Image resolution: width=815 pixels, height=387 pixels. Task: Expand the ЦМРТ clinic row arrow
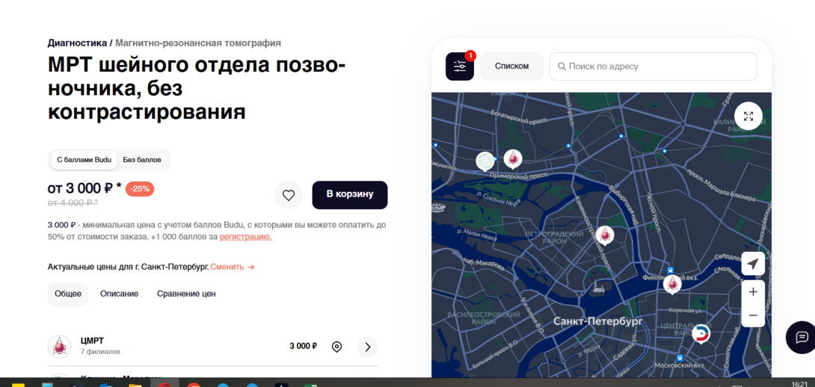367,347
